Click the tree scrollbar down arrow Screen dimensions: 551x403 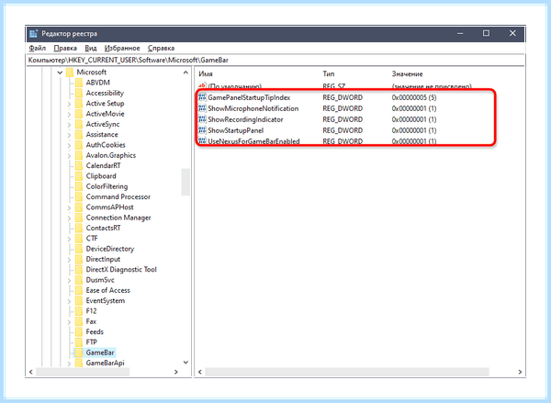point(186,363)
